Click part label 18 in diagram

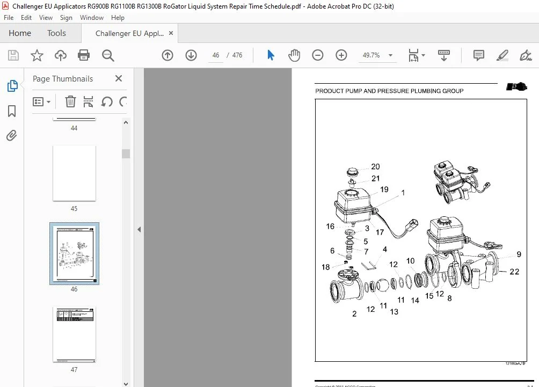point(325,267)
